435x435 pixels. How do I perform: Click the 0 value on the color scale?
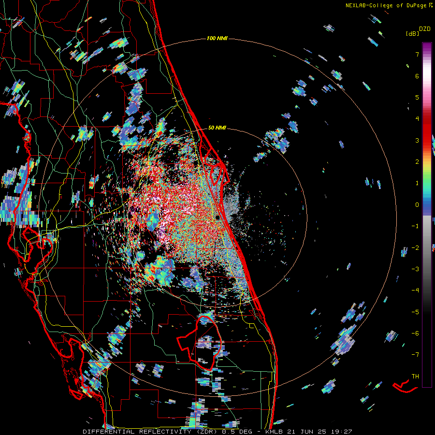point(417,205)
